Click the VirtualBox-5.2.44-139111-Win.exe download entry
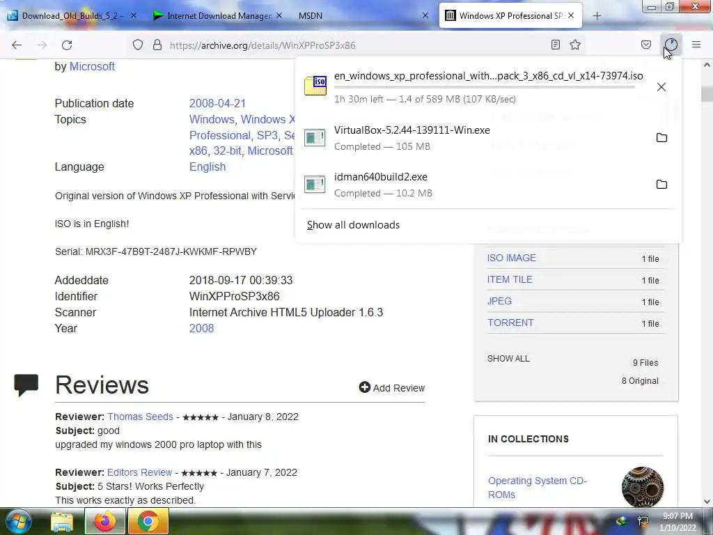The image size is (713, 535). point(488,138)
